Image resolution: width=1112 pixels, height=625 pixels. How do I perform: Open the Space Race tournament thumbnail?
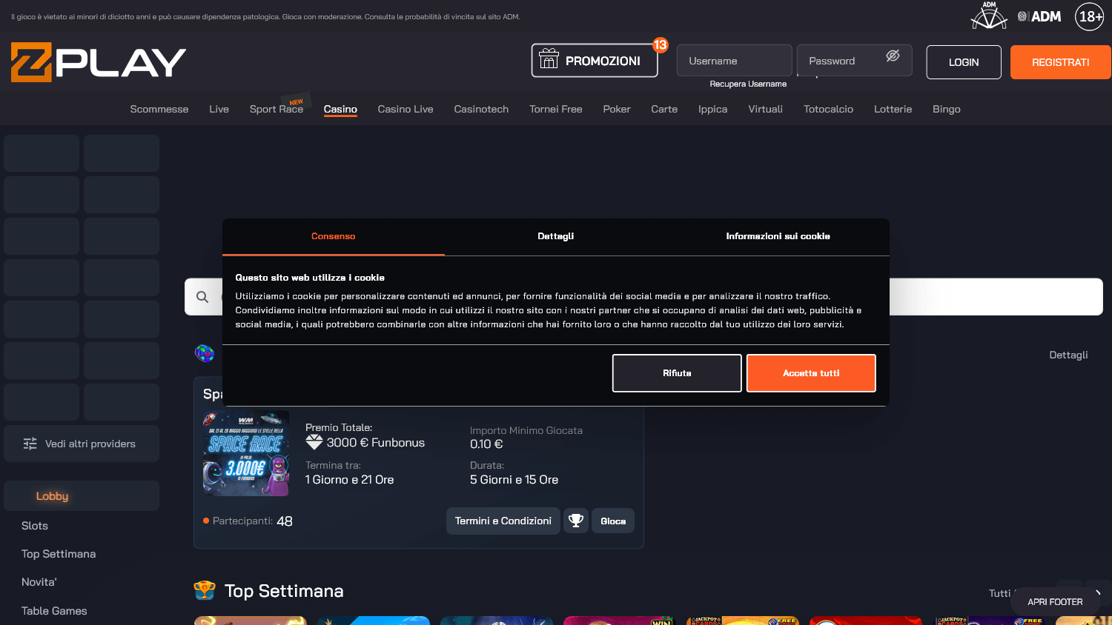[245, 453]
